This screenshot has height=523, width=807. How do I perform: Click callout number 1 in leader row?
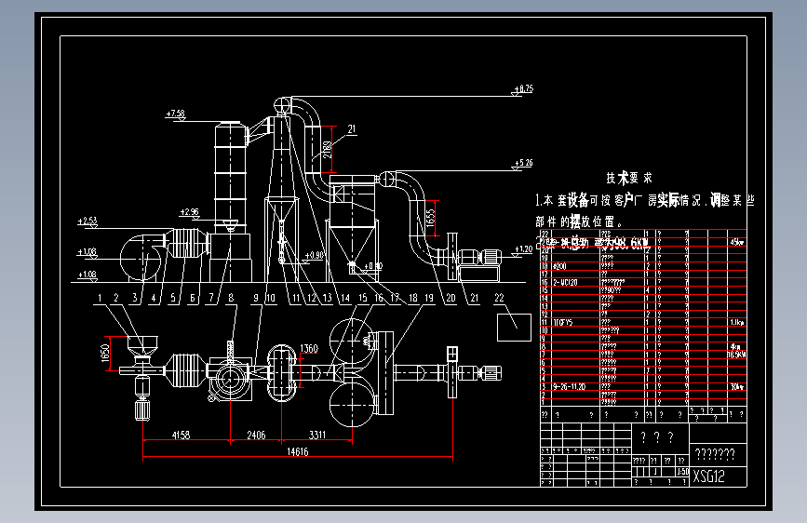point(100,298)
